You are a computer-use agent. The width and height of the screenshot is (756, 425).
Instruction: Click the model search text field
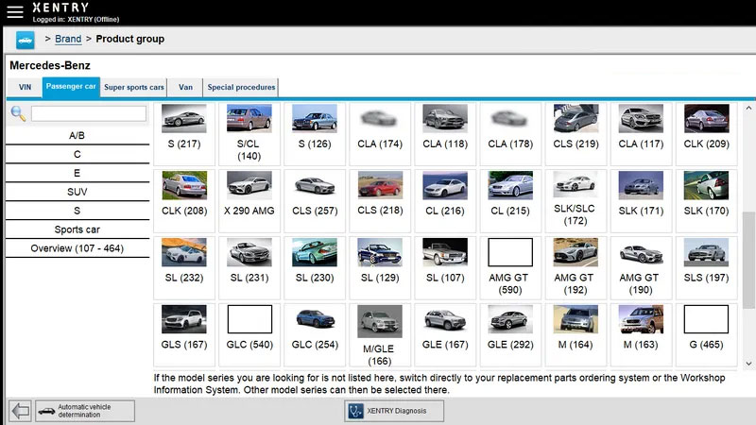(89, 113)
